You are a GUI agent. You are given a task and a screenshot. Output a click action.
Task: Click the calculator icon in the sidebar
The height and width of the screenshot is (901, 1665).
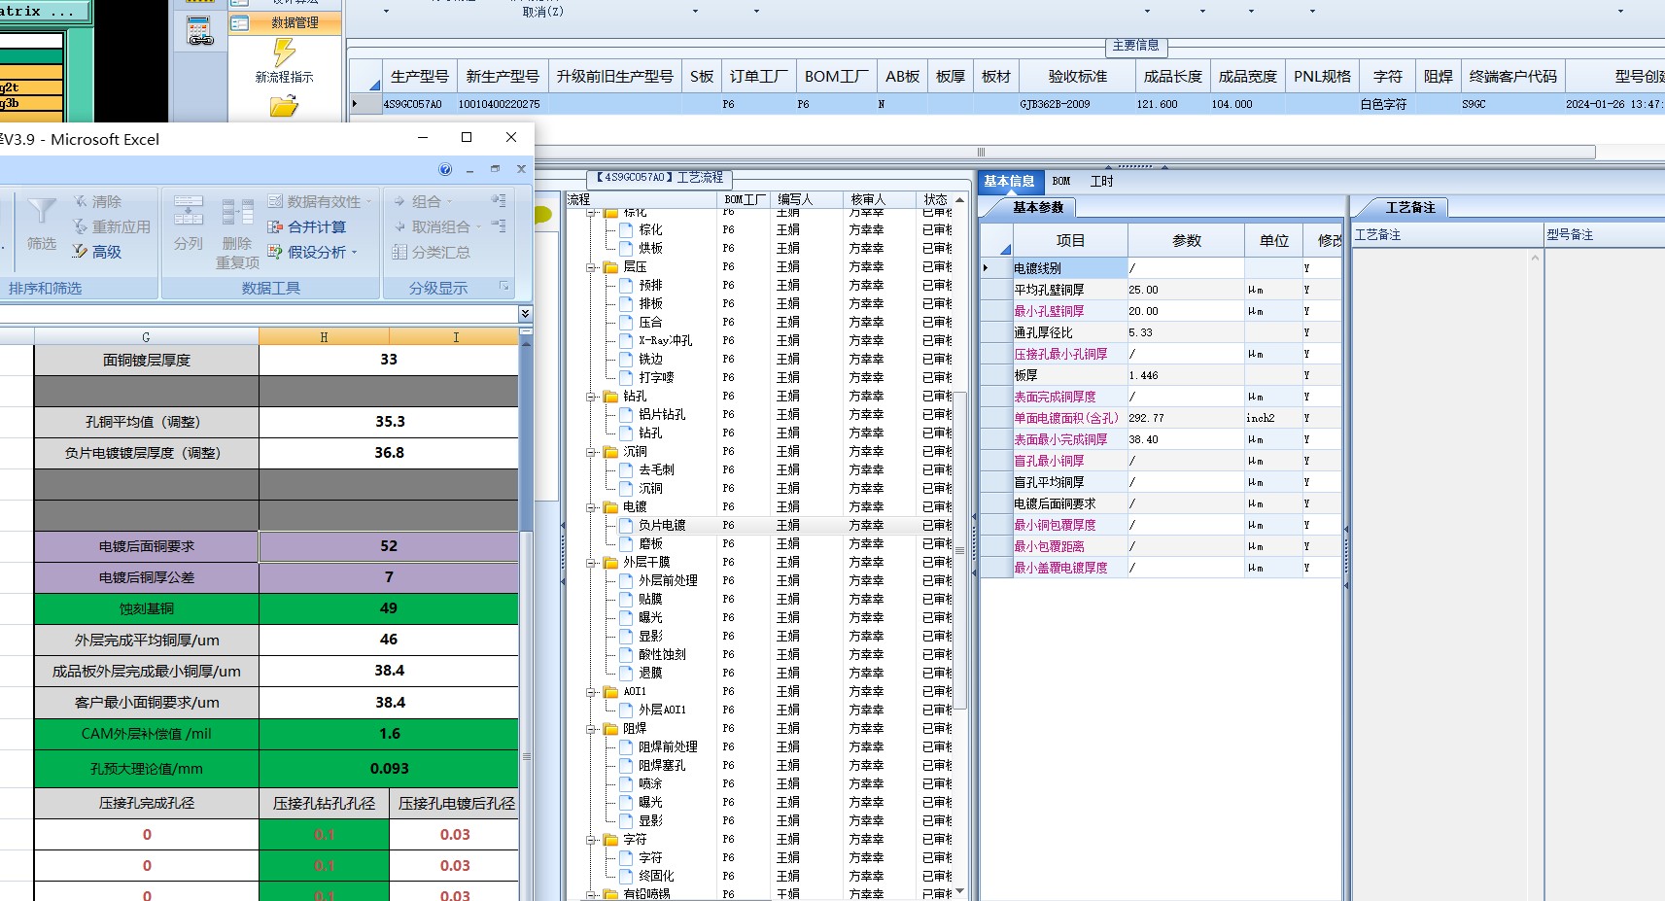200,32
